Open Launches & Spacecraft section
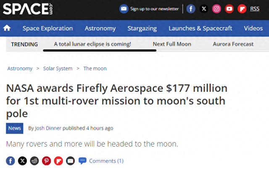Image resolution: width=269 pixels, height=173 pixels. tap(200, 28)
